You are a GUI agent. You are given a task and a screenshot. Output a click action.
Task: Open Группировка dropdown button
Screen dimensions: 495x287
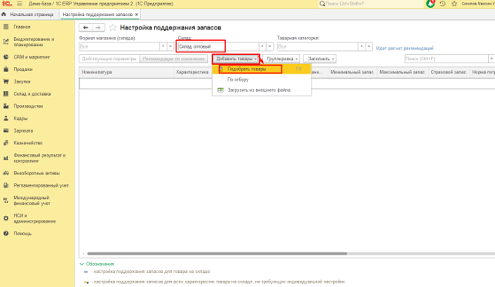point(281,59)
